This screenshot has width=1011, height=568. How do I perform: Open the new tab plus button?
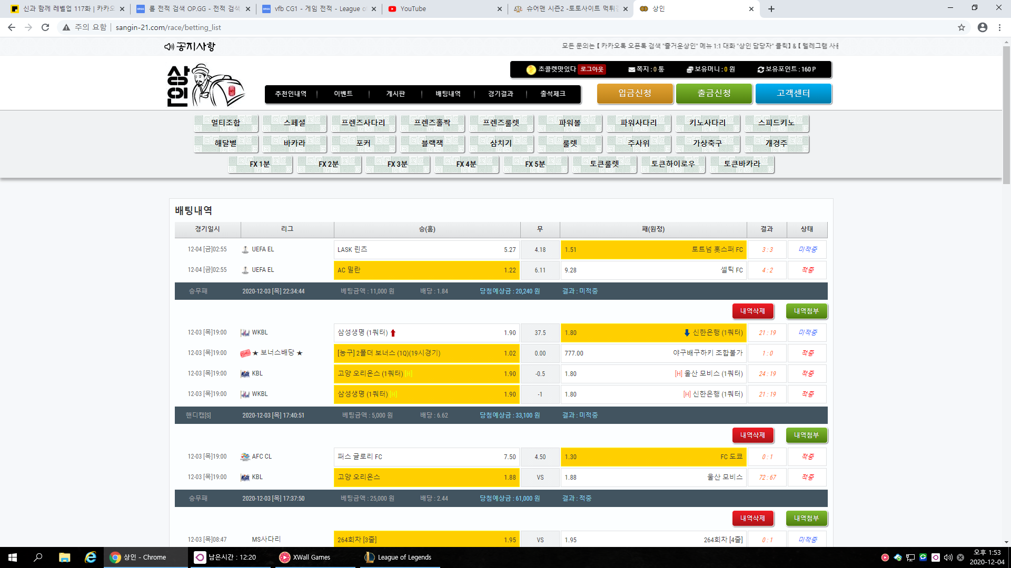coord(771,9)
